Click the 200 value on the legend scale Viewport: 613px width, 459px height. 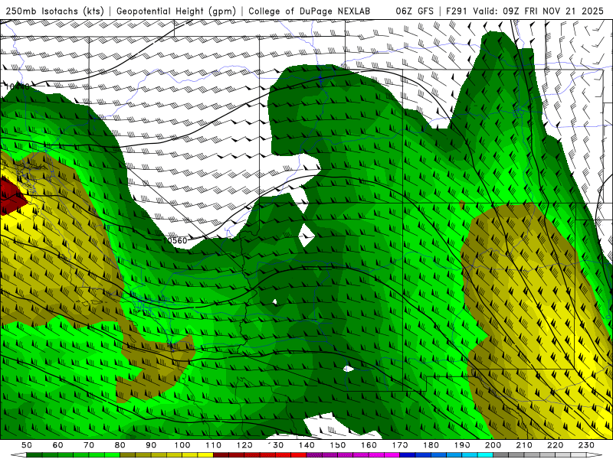493,445
